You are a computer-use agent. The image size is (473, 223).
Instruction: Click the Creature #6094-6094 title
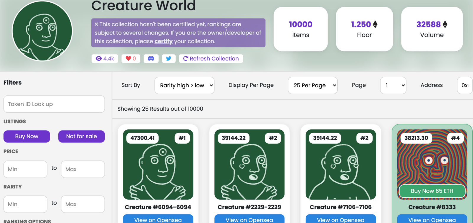click(158, 207)
